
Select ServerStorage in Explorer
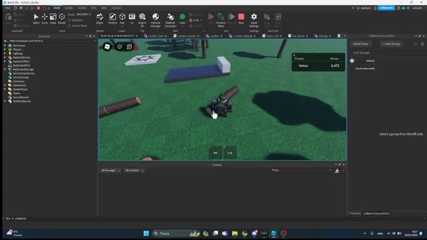(21, 77)
